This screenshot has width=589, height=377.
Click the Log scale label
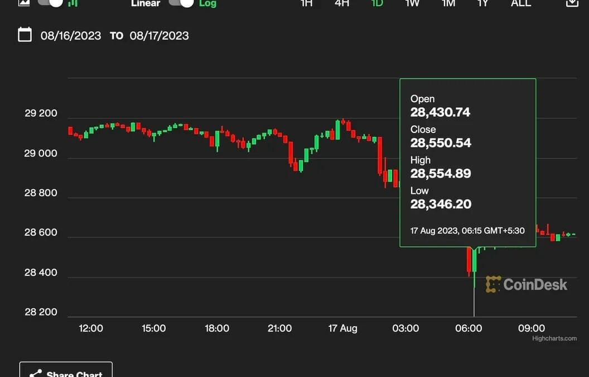[x=207, y=3]
